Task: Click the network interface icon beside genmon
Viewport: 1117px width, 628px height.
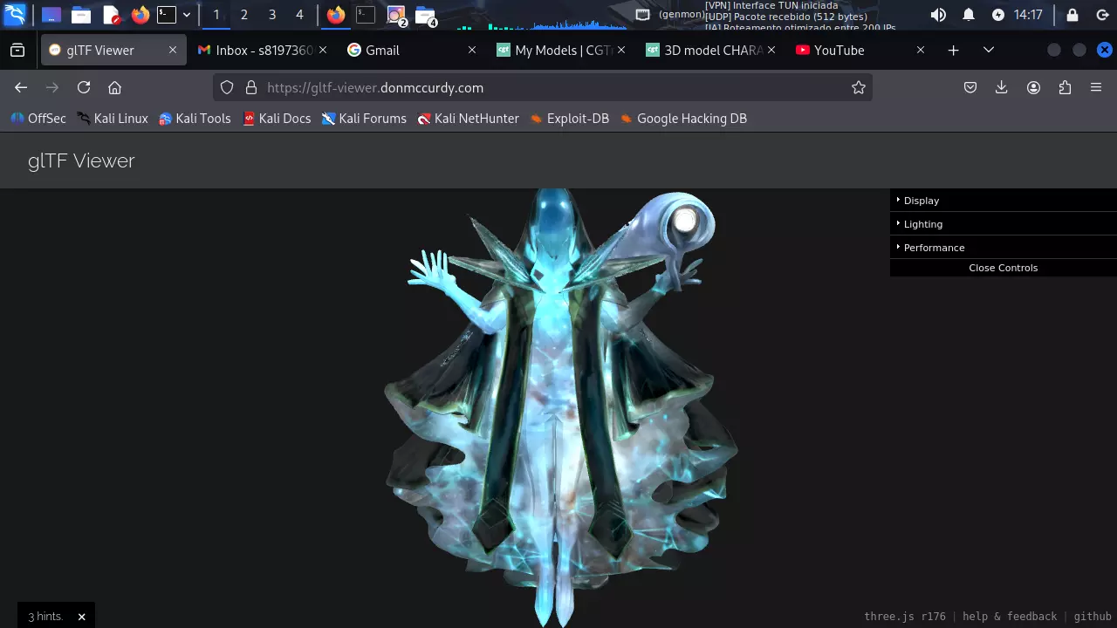Action: click(x=643, y=15)
